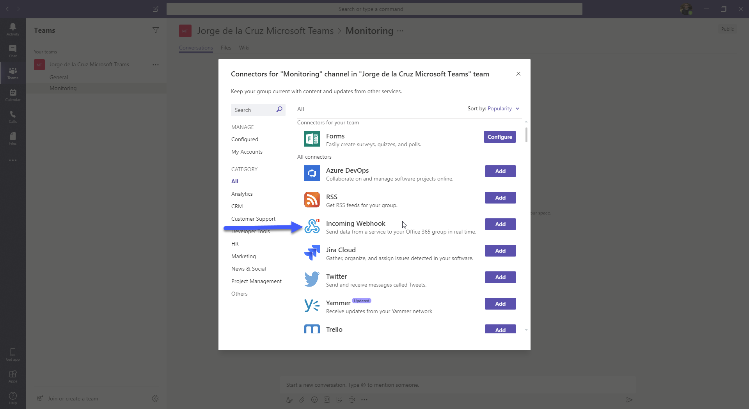
Task: Click the Get app icon
Action: (13, 354)
